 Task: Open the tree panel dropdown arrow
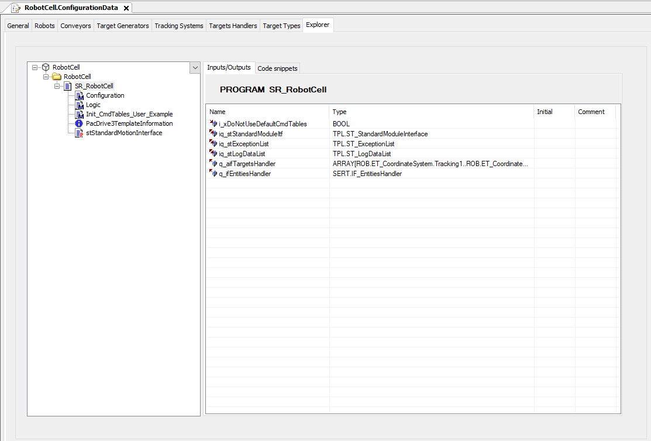coord(195,68)
